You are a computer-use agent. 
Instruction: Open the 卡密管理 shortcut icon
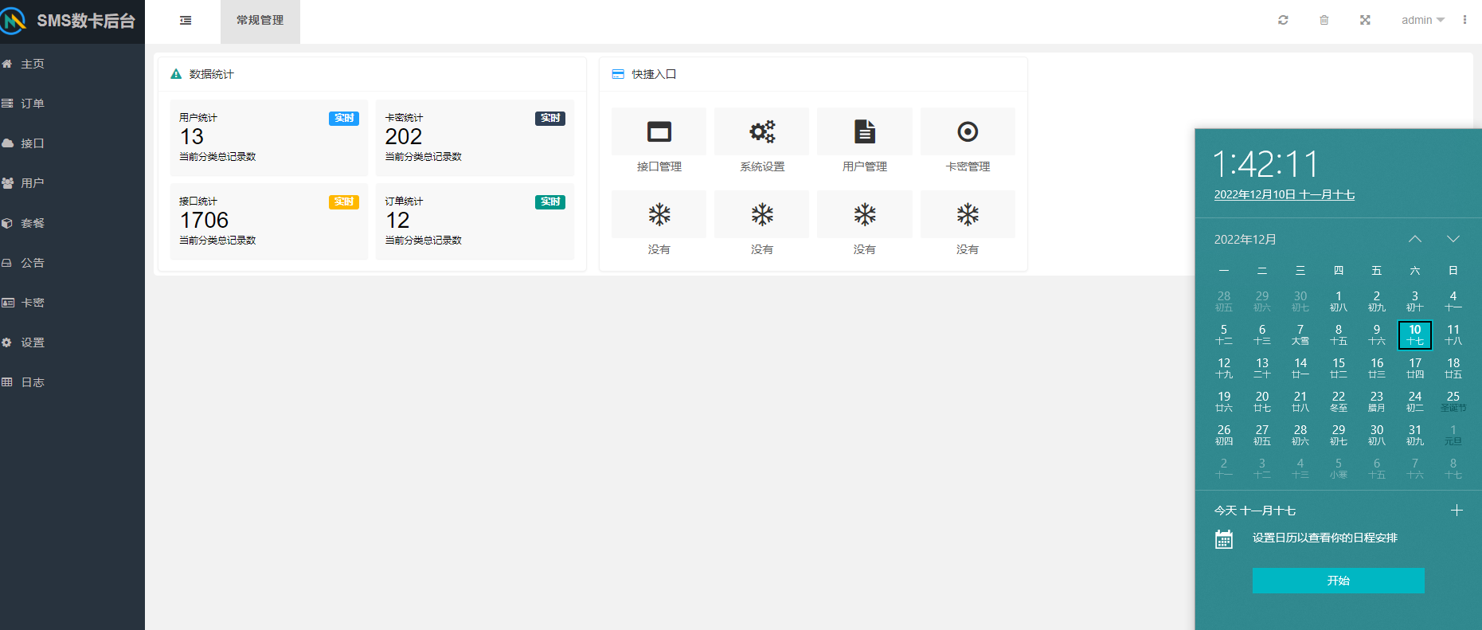pyautogui.click(x=968, y=132)
